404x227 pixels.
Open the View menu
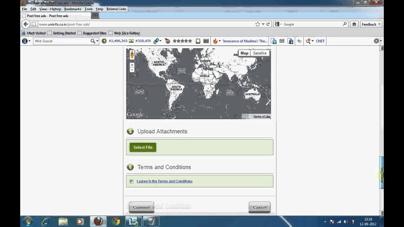tap(43, 9)
